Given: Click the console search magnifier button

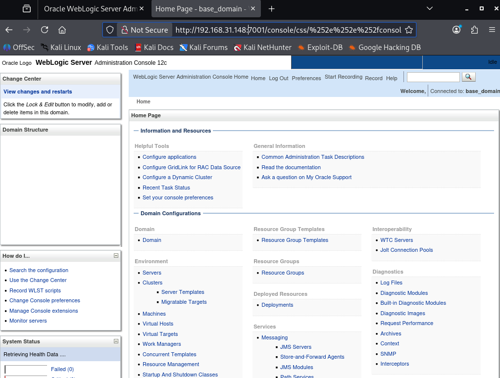Looking at the screenshot, I should click(468, 77).
